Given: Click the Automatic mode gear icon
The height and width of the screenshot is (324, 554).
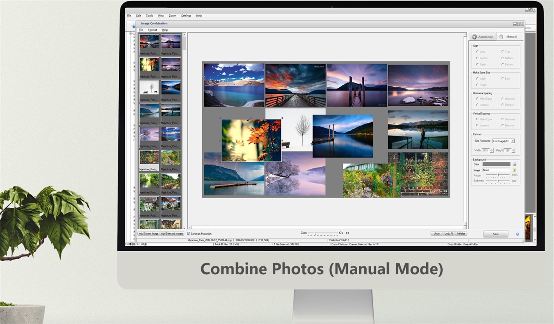Looking at the screenshot, I should [475, 36].
